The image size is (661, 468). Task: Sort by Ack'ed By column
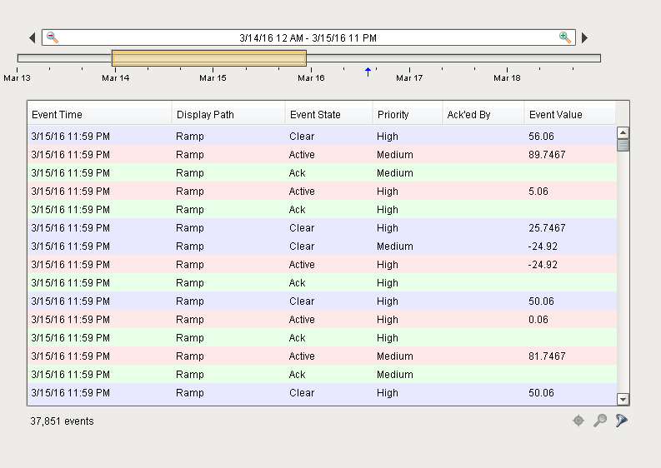483,115
